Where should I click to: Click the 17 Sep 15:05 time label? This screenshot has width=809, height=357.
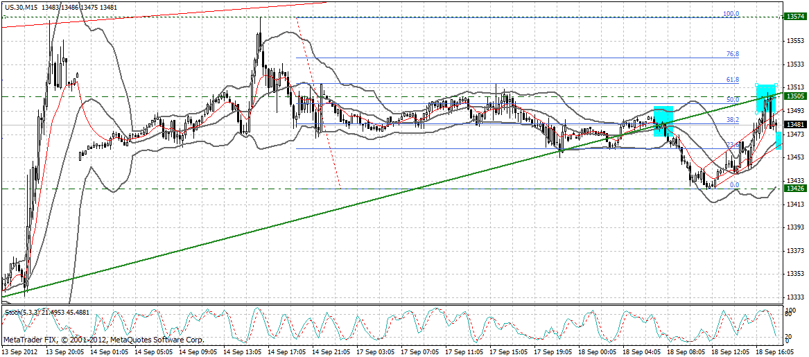click(507, 352)
